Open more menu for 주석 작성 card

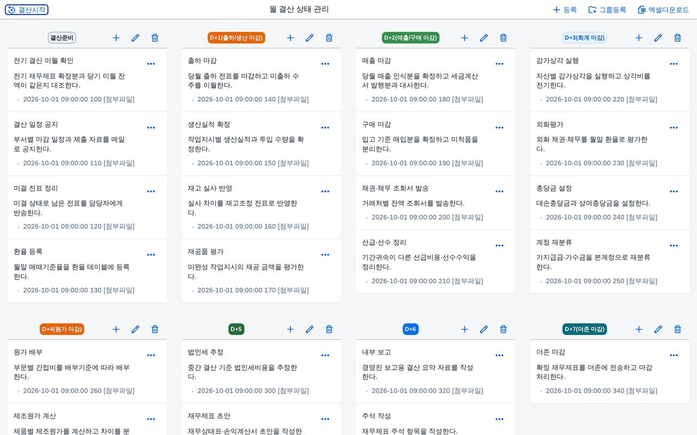[x=499, y=419]
